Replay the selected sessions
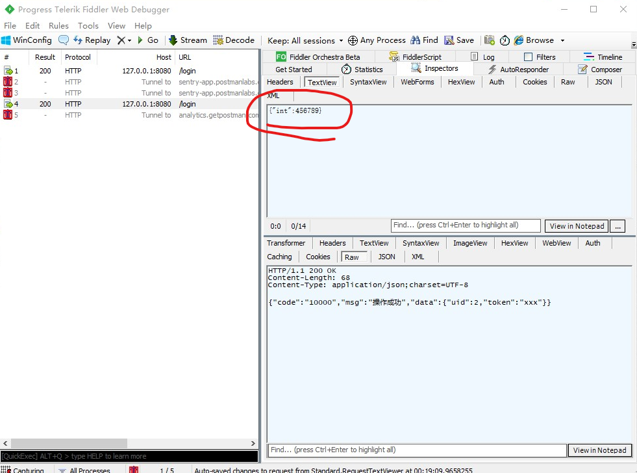 pos(92,40)
